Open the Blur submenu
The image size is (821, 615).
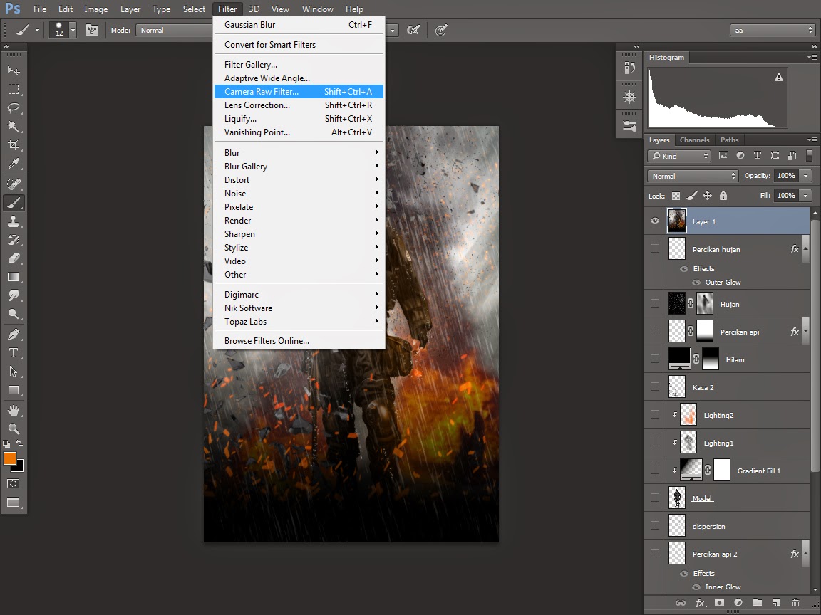[x=299, y=153]
